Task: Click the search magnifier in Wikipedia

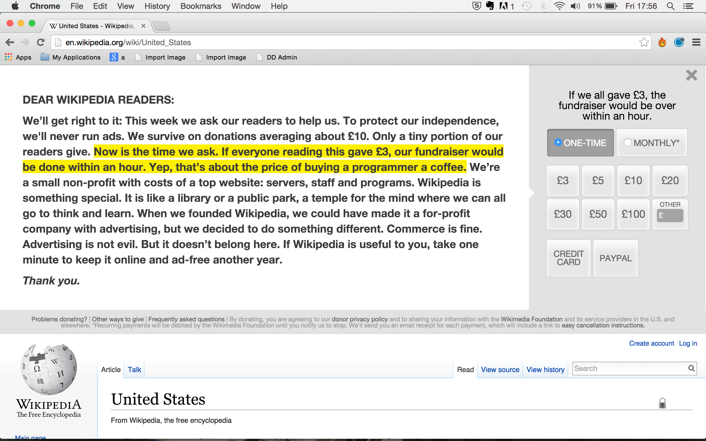Action: [x=691, y=369]
